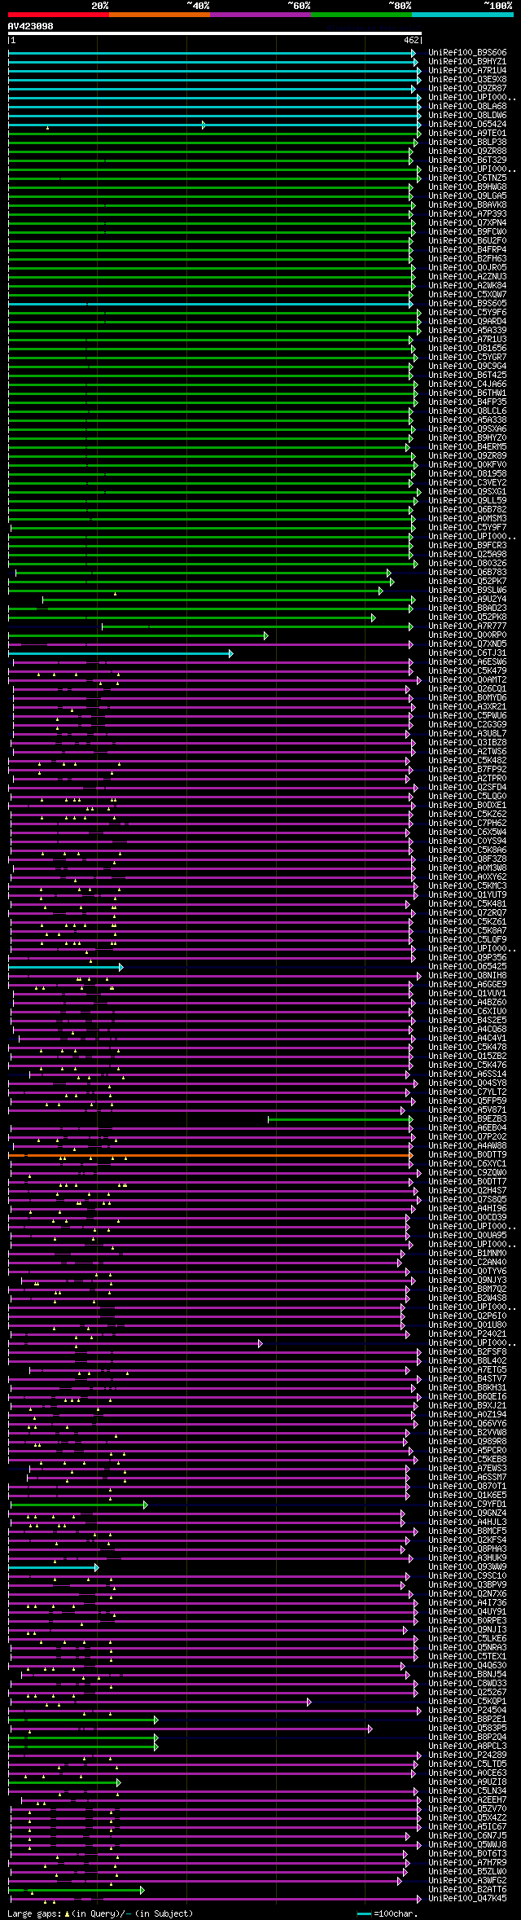Select hit label UniRef100_A6ESW6
The image size is (521, 1920).
[x=467, y=662]
